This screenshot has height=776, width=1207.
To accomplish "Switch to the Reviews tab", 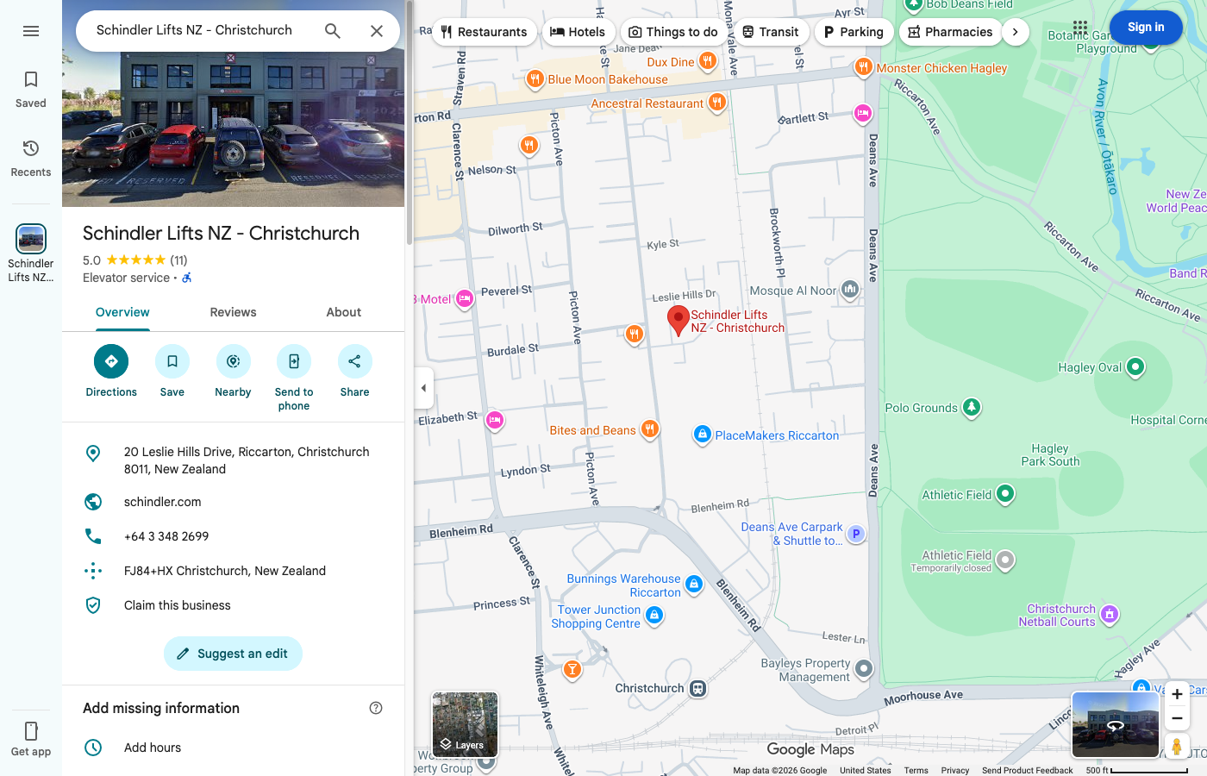I will [233, 312].
